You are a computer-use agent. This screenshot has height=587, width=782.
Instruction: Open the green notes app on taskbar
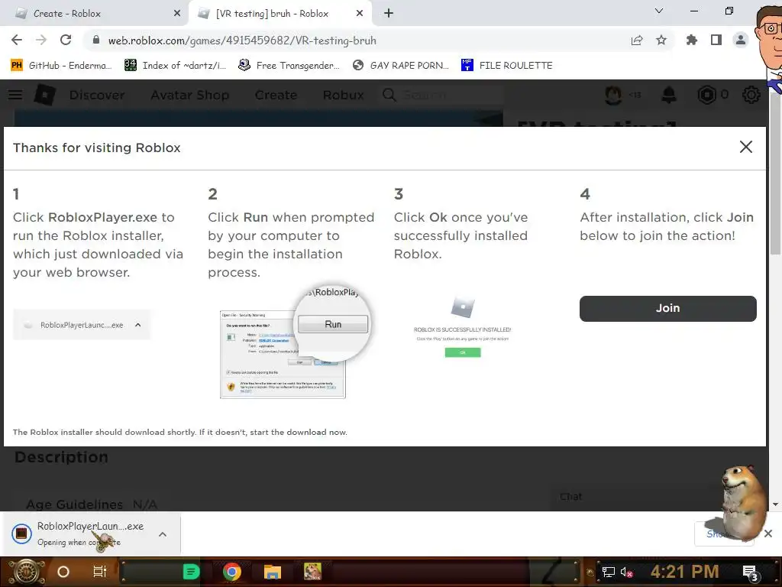[191, 572]
